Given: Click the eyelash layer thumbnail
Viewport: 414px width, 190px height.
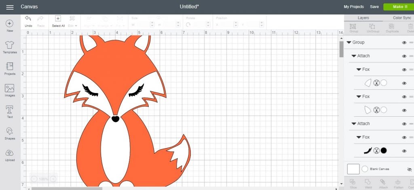Looking at the screenshot, I should click(x=368, y=151).
